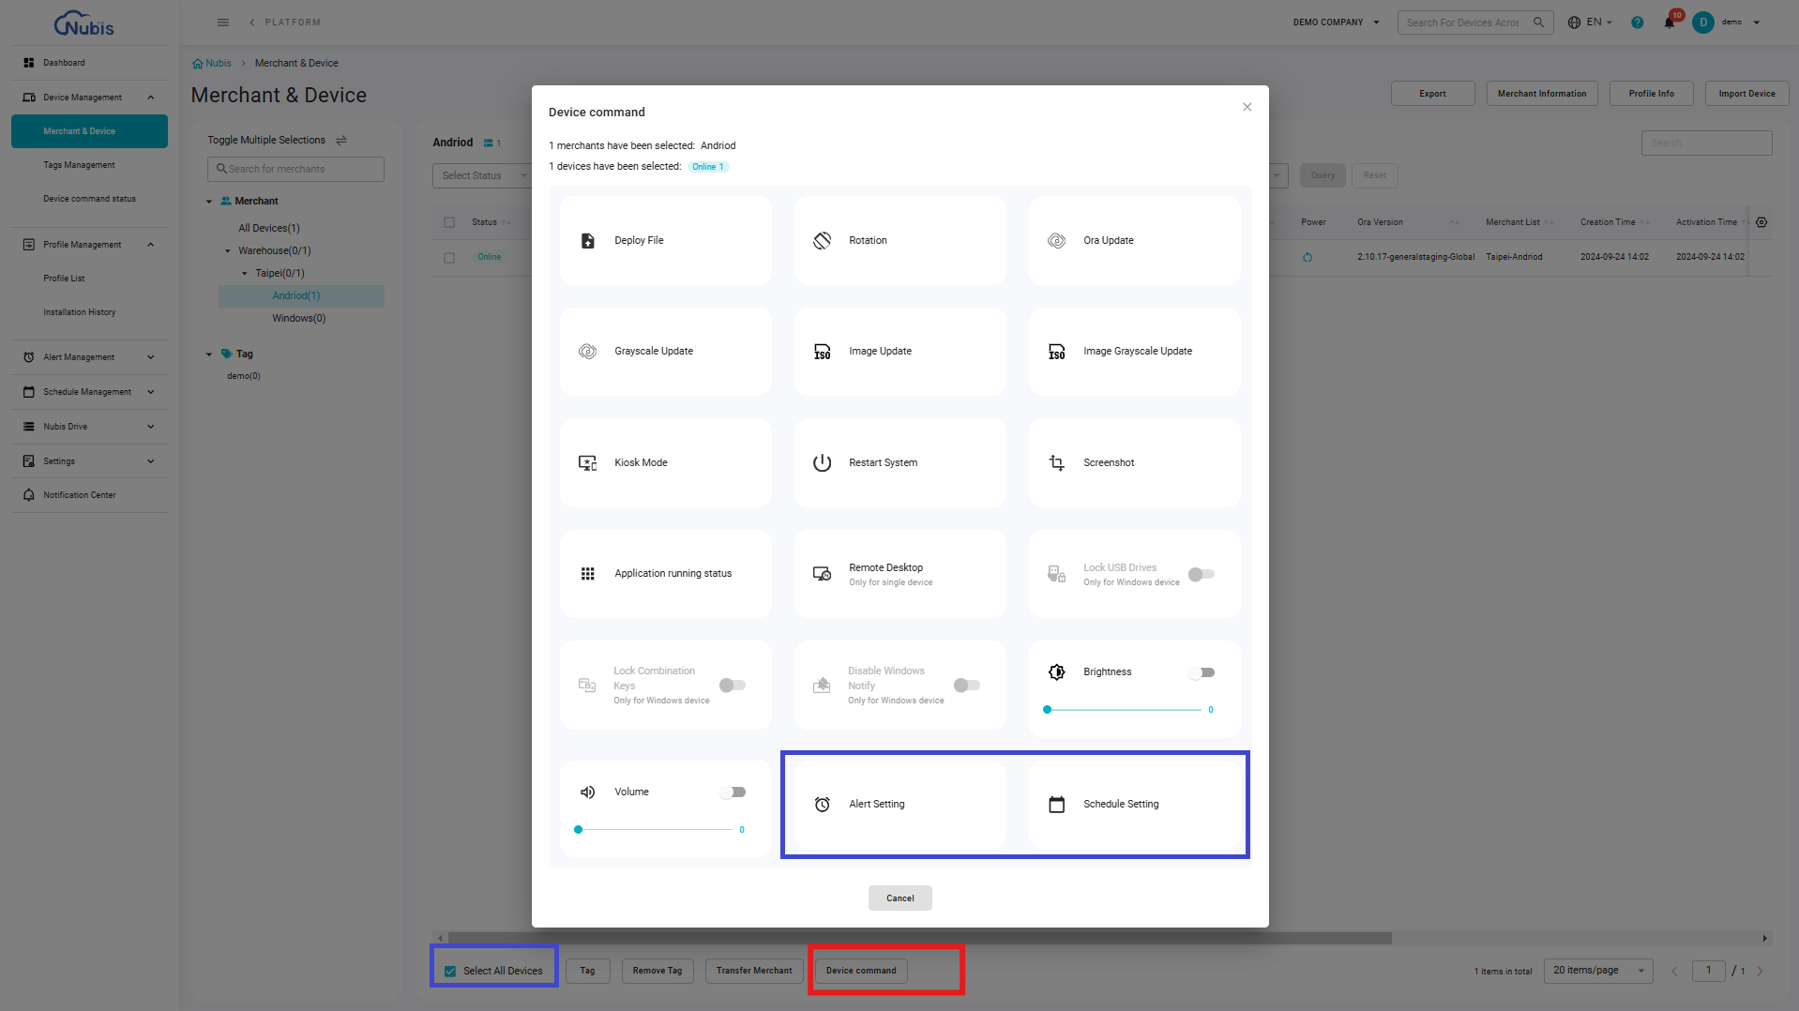Image resolution: width=1799 pixels, height=1011 pixels.
Task: Take a Screenshot via the crop icon
Action: [x=1056, y=462]
